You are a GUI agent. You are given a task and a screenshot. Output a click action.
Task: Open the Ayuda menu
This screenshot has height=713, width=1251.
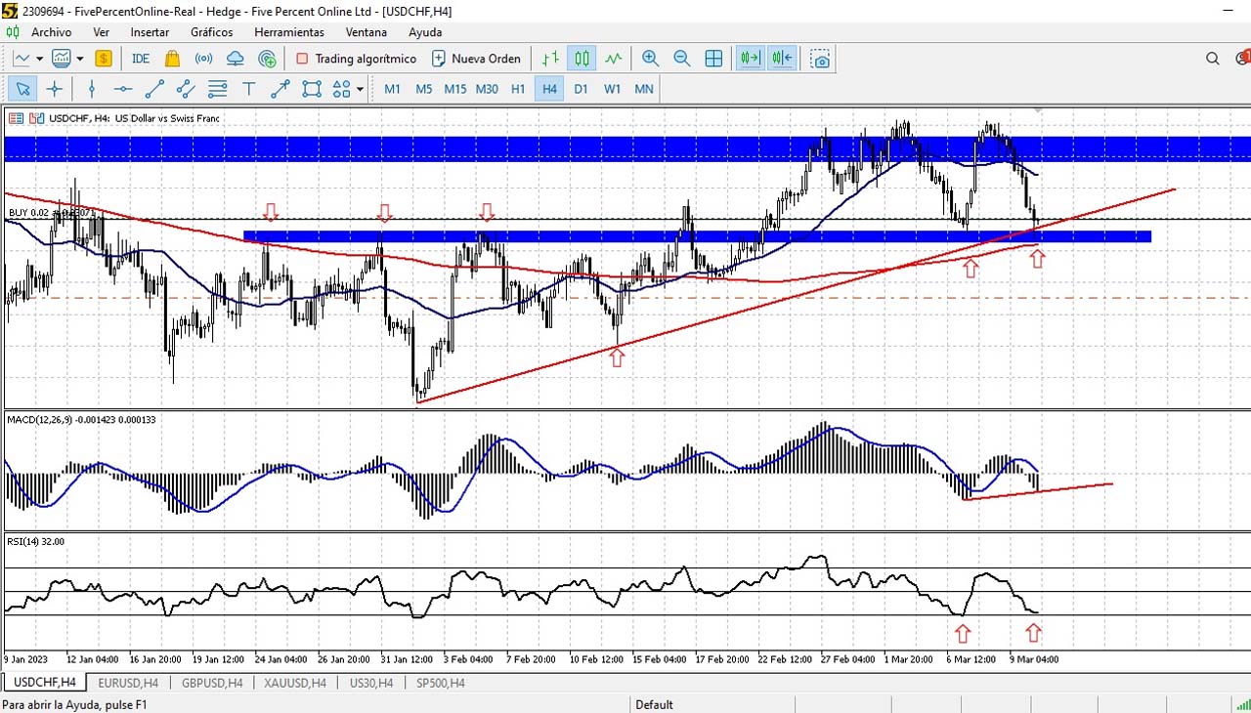425,32
